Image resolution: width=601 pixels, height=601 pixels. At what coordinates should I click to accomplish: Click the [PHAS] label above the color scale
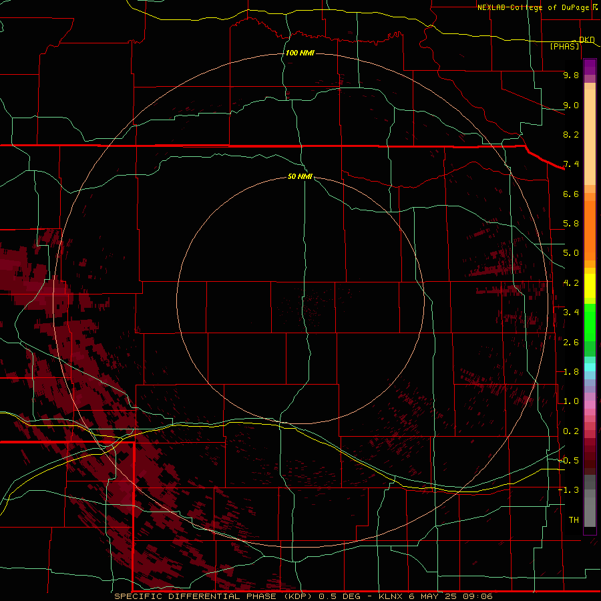pos(564,46)
